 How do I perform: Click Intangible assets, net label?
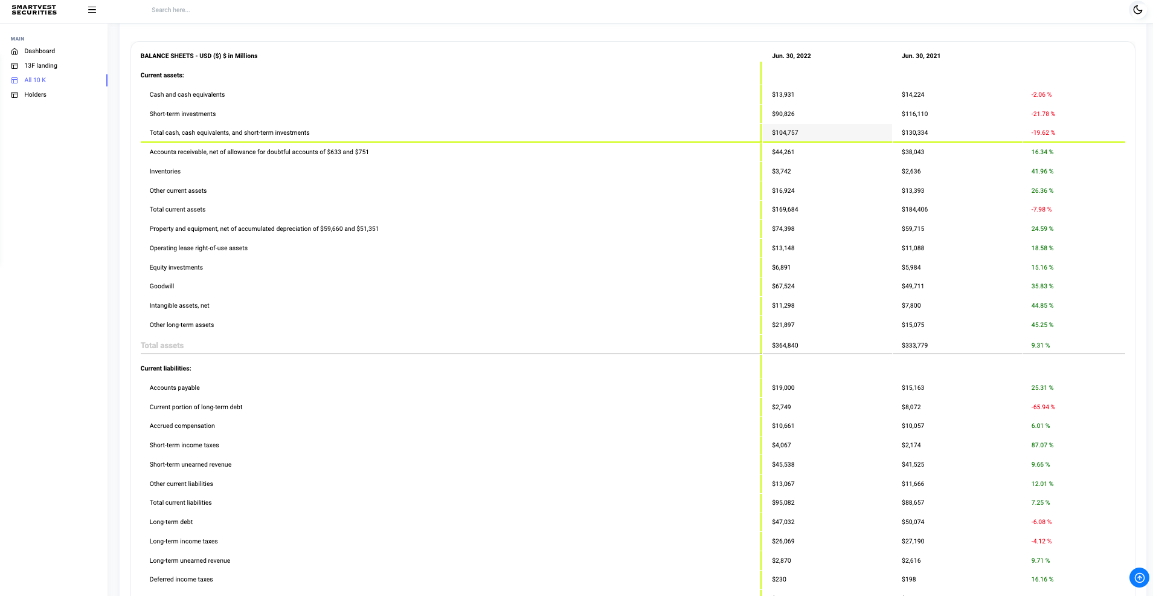tap(179, 306)
